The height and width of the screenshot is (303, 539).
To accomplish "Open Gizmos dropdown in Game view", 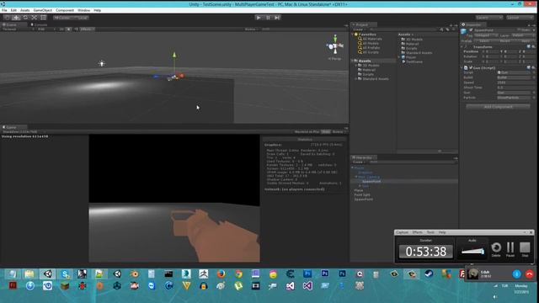I will click(x=339, y=132).
